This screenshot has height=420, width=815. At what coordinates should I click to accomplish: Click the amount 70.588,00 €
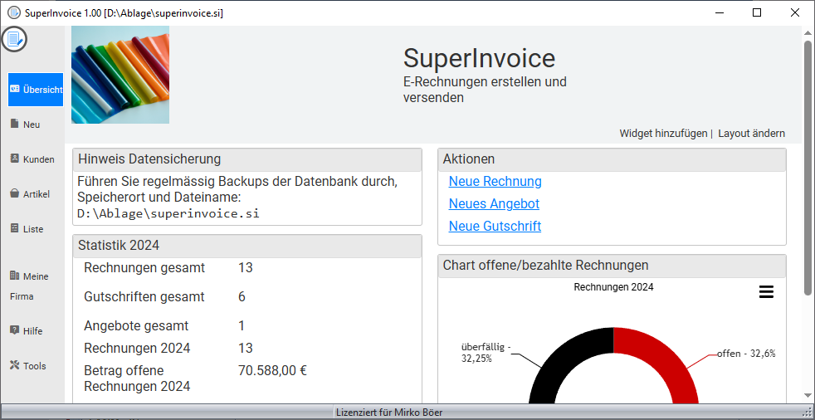pos(272,371)
